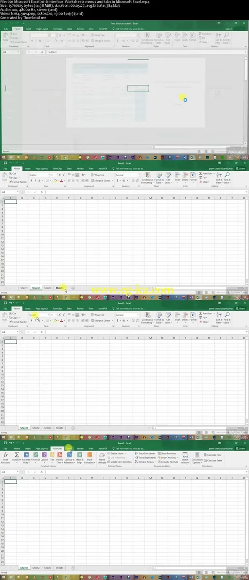Click Font Color swatch in third frame
This screenshot has height=580, width=249.
[x=61, y=321]
